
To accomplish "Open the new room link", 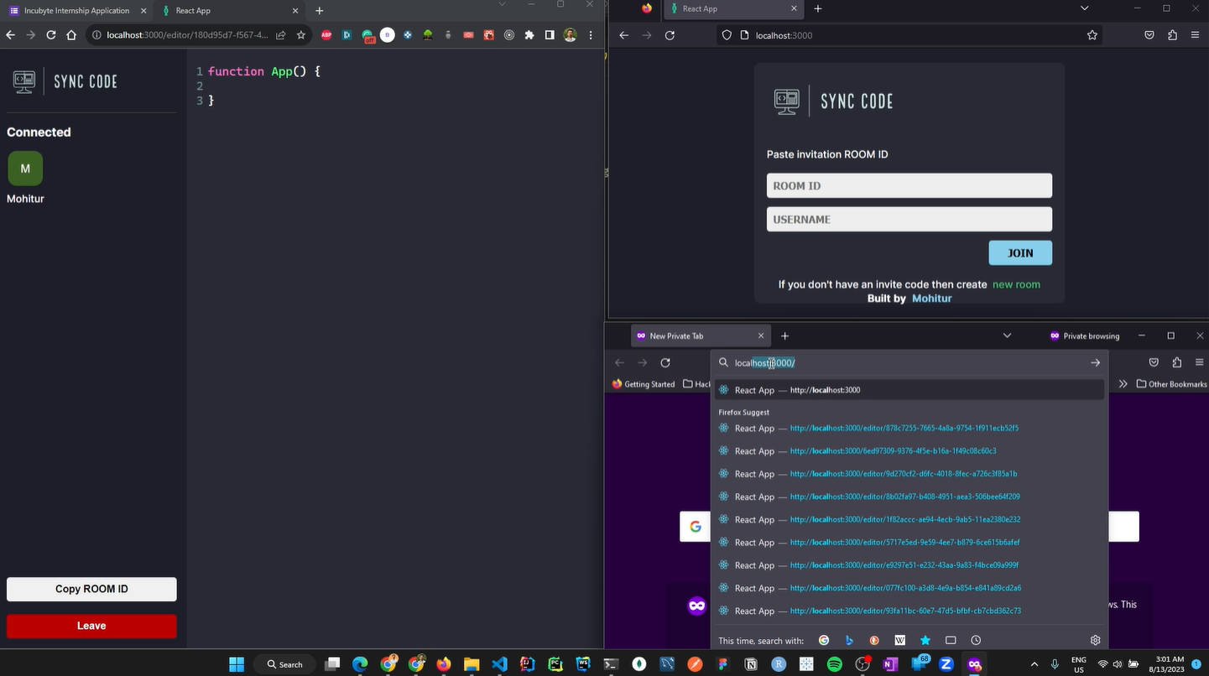I will point(1016,284).
